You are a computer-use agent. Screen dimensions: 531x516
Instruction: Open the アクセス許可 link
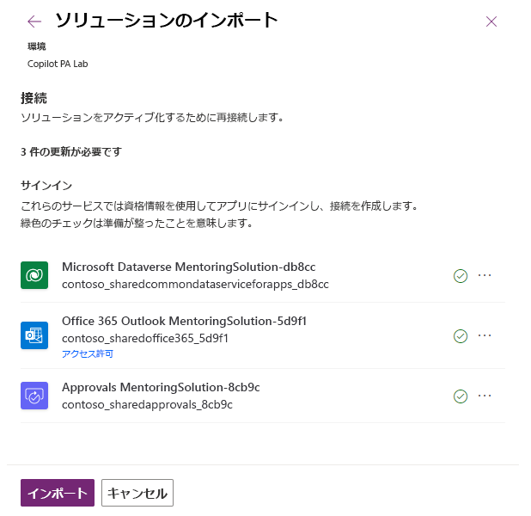(88, 354)
